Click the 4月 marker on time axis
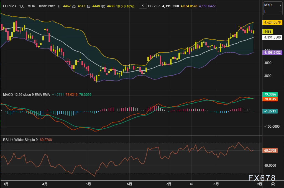Screen dimensions: 284x188 pyautogui.click(x=45, y=184)
